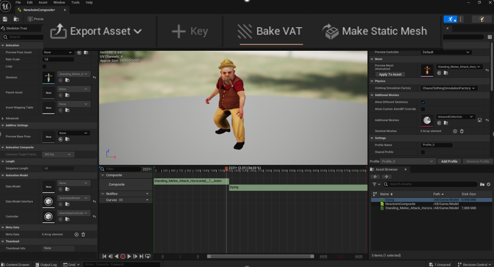Open Preview Pose Asset dropdown

[58, 52]
